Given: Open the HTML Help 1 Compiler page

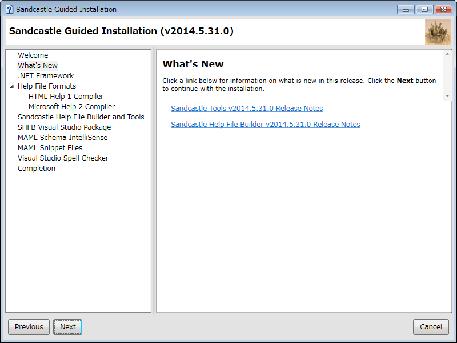Looking at the screenshot, I should pyautogui.click(x=66, y=97).
